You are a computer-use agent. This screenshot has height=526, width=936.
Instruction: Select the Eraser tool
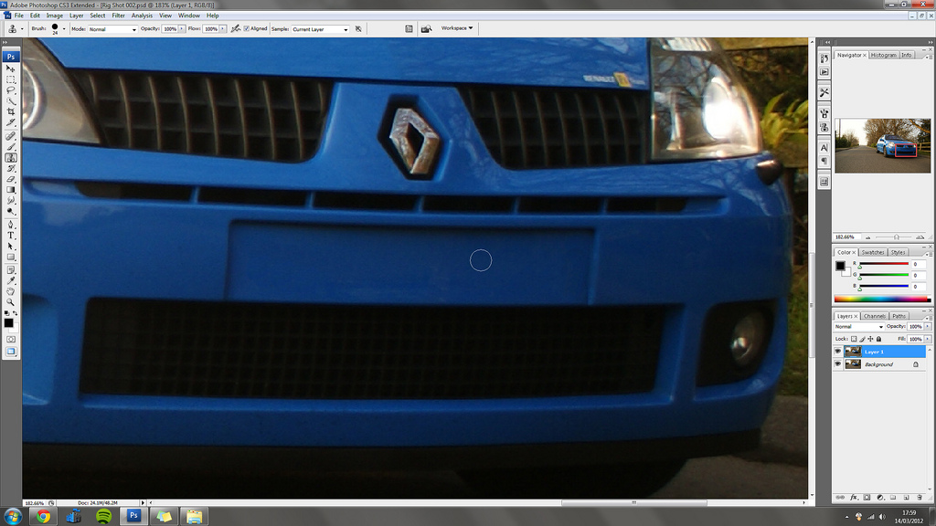pos(11,179)
